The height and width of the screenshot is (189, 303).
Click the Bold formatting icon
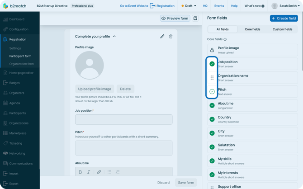point(80,172)
